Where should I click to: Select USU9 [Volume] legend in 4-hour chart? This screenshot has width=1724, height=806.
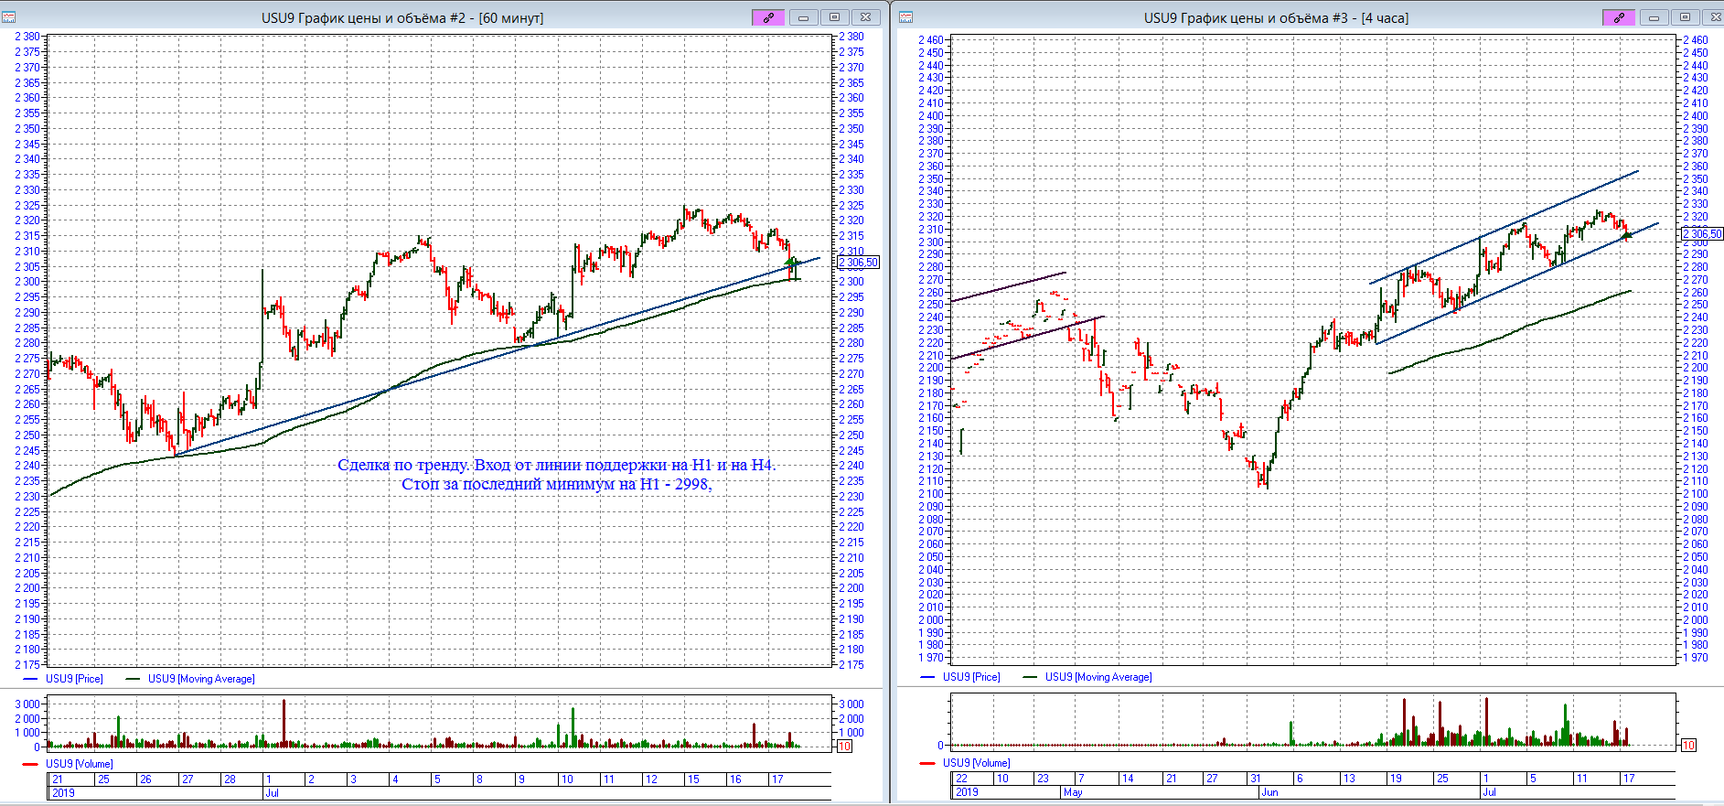tap(977, 763)
